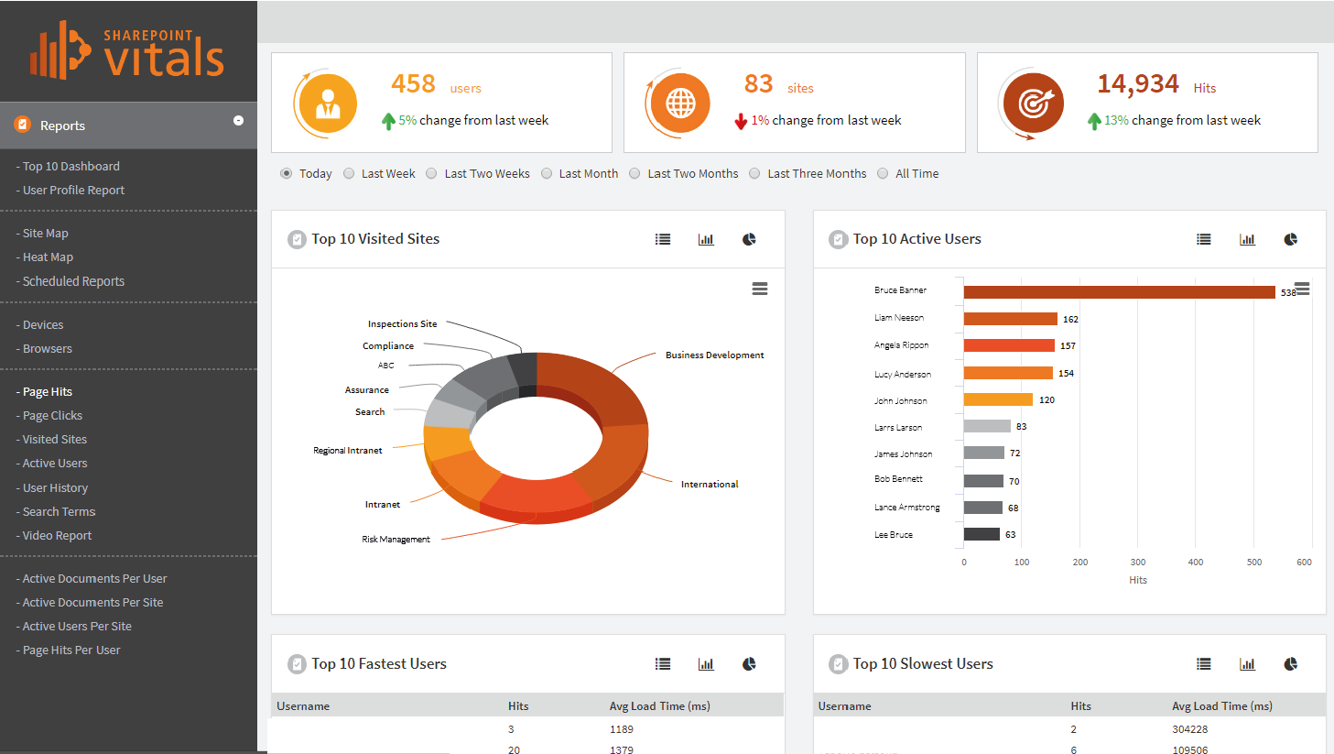The height and width of the screenshot is (754, 1334).
Task: Choose the Last Two Months period
Action: [634, 173]
